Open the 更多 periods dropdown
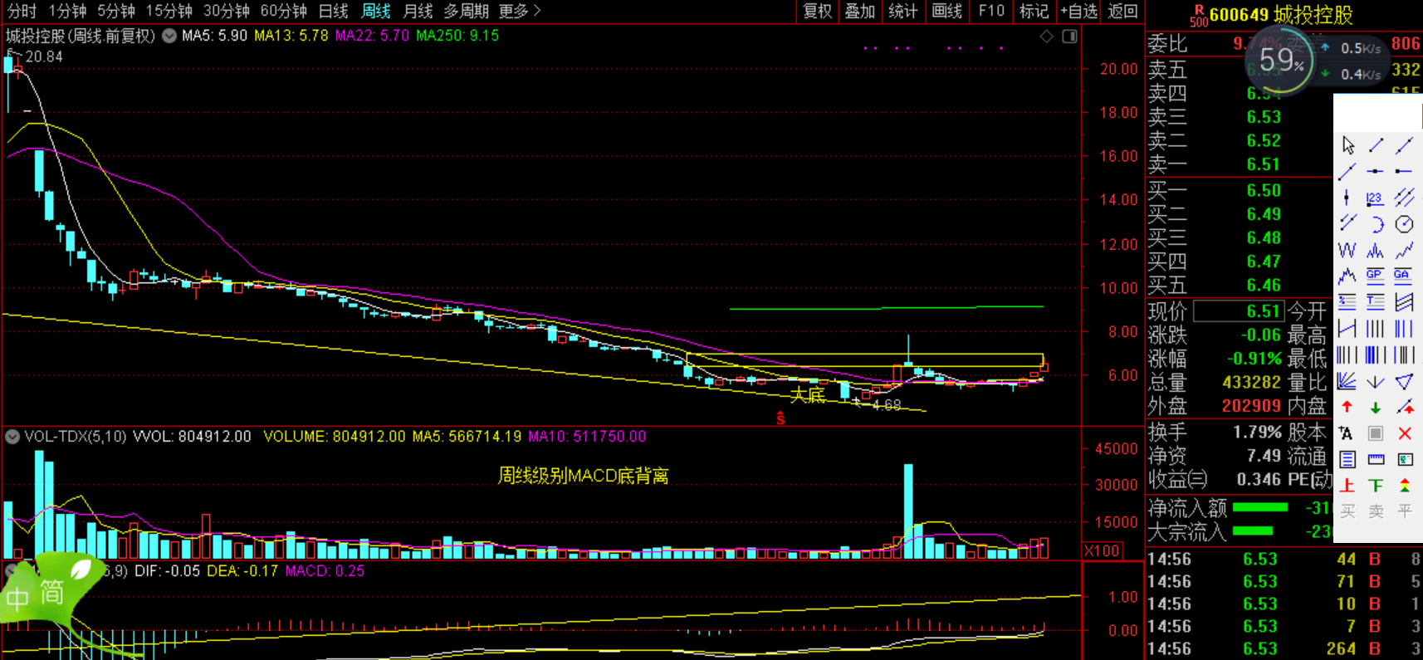The image size is (1423, 660). [519, 11]
